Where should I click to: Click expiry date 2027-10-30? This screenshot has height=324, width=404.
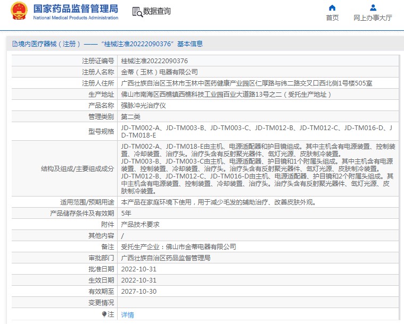click(x=138, y=292)
